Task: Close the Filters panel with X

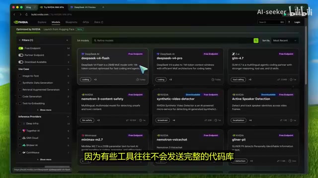Action: (x=67, y=40)
